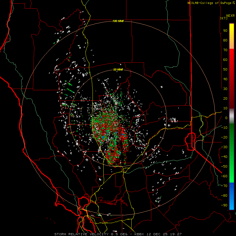The width and height of the screenshot is (236, 236).
Task: Click the -60 value on the velocity scale
Action: (x=224, y=176)
